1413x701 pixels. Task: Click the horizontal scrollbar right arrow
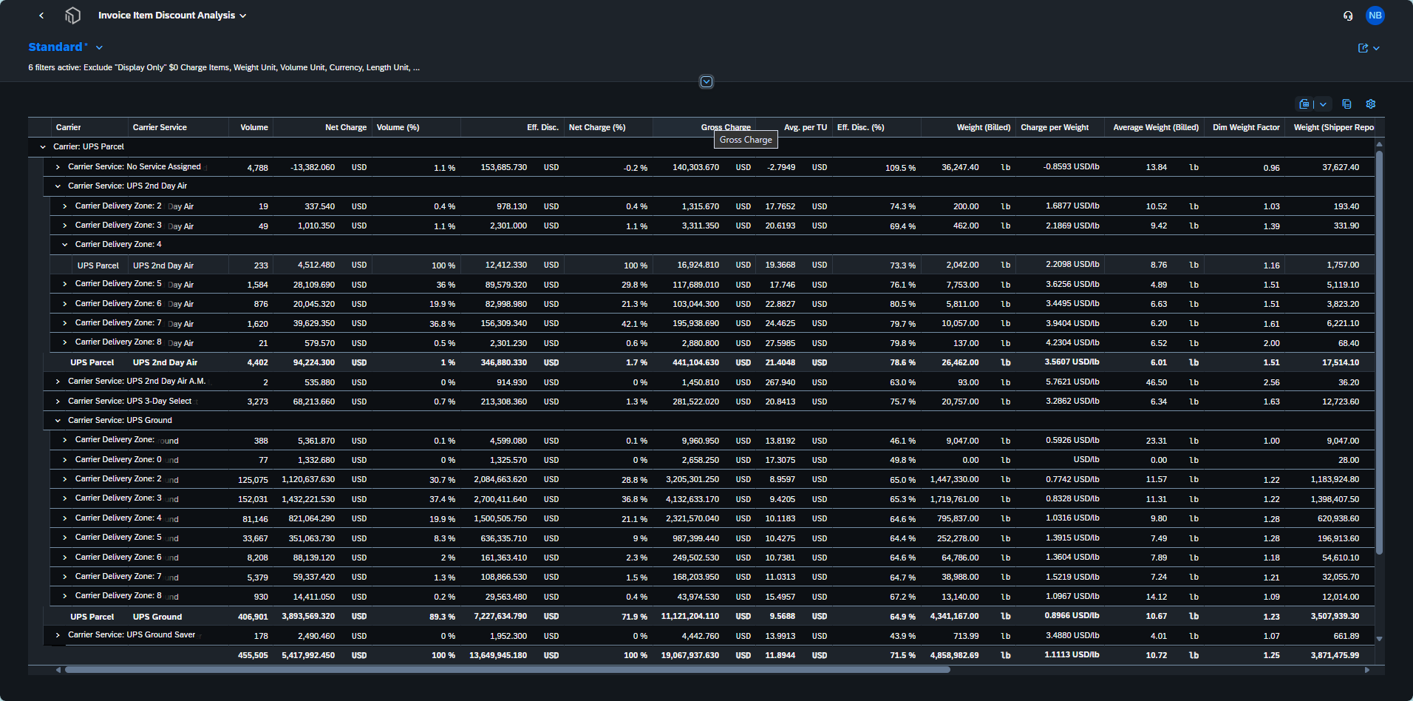[1367, 670]
